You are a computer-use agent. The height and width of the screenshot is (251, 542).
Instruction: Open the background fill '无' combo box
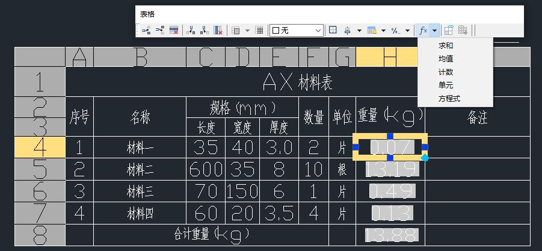(297, 31)
